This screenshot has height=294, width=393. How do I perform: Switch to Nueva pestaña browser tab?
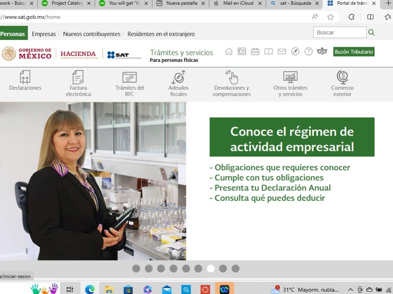point(182,3)
